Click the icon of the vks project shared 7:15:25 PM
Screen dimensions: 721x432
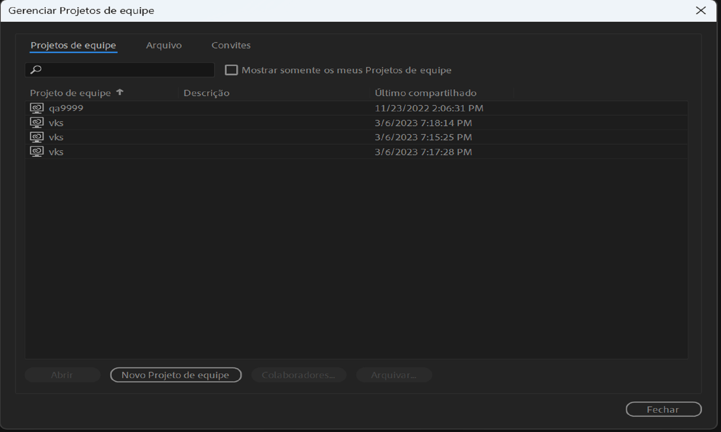pyautogui.click(x=37, y=137)
